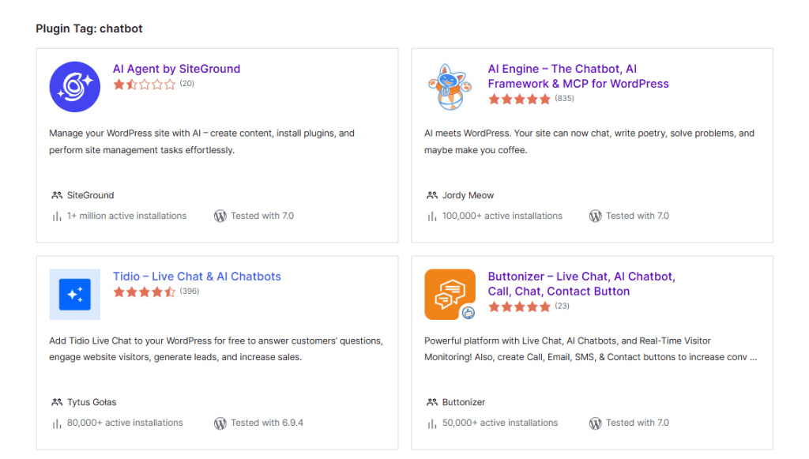
Task: Click the Plugin Tag: chatbot heading
Action: pyautogui.click(x=88, y=29)
